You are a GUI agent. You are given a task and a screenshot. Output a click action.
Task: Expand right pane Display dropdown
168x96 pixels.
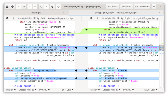point(95,90)
